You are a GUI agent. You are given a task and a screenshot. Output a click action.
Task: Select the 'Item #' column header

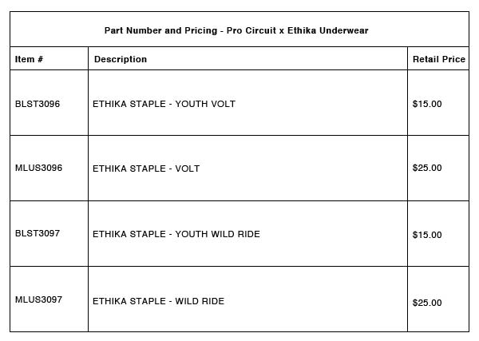click(29, 59)
